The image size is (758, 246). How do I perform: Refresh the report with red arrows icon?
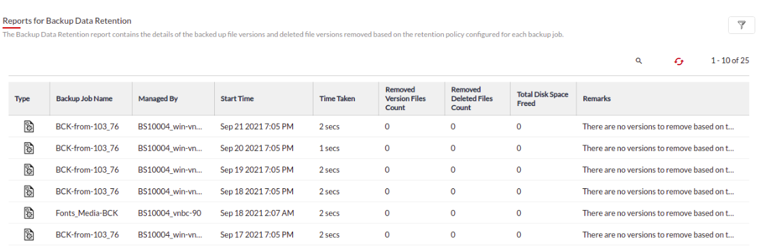[x=679, y=61]
